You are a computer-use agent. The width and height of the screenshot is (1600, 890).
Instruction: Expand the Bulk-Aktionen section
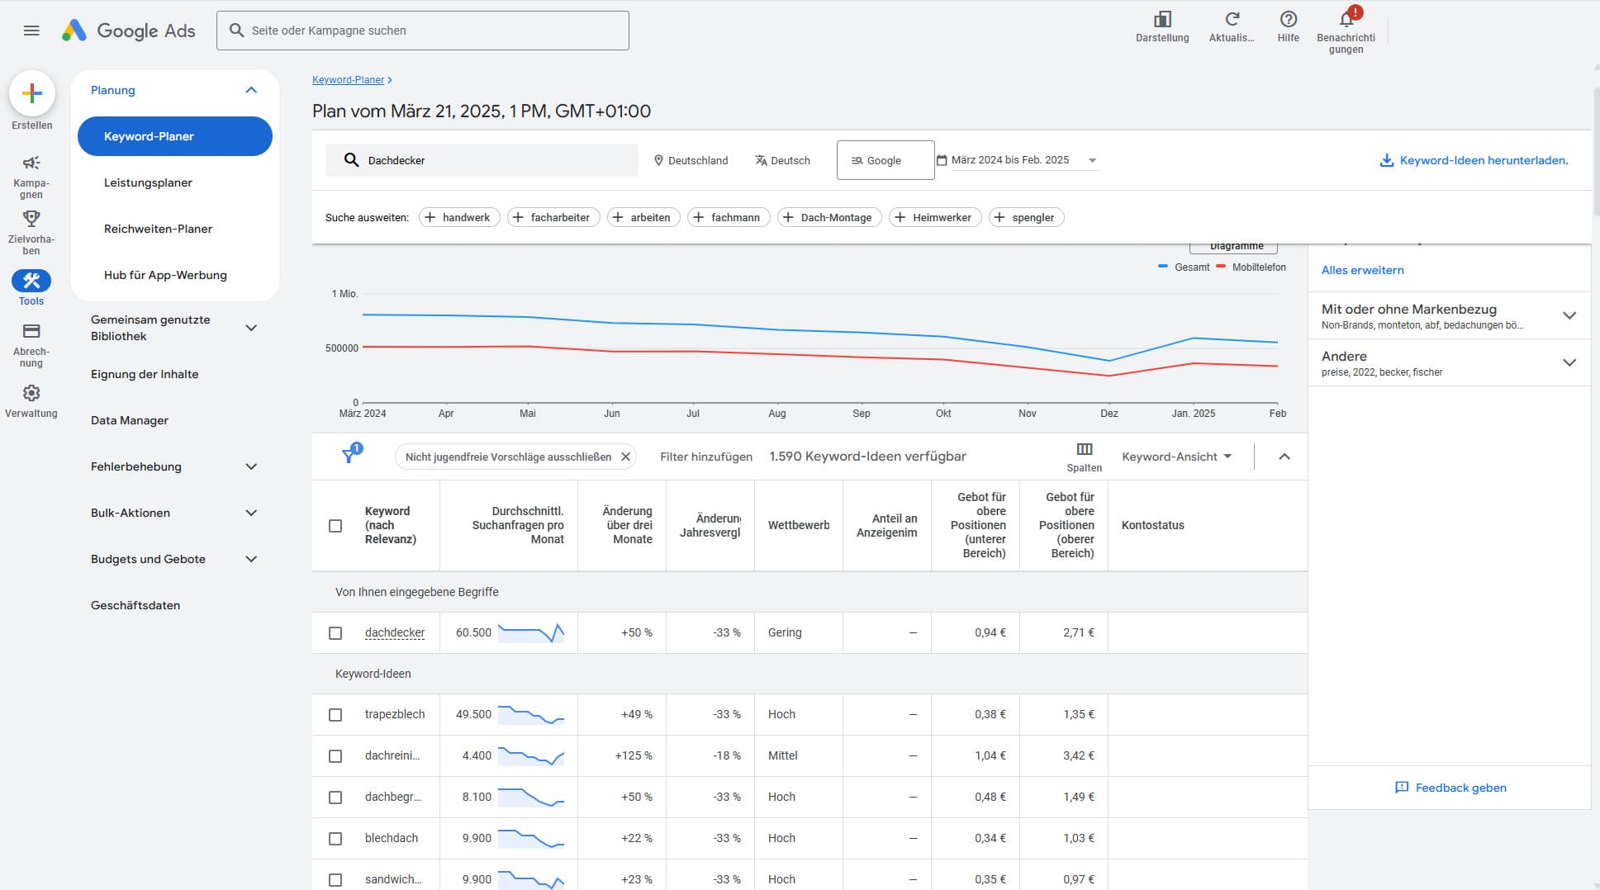coord(251,513)
